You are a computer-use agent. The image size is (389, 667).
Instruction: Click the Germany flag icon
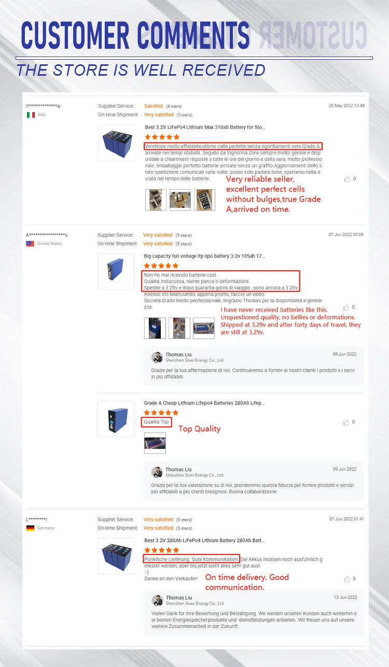tap(30, 528)
